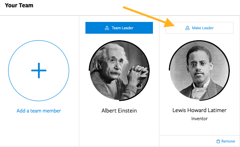Click the blue Team Leader button

coord(119,28)
